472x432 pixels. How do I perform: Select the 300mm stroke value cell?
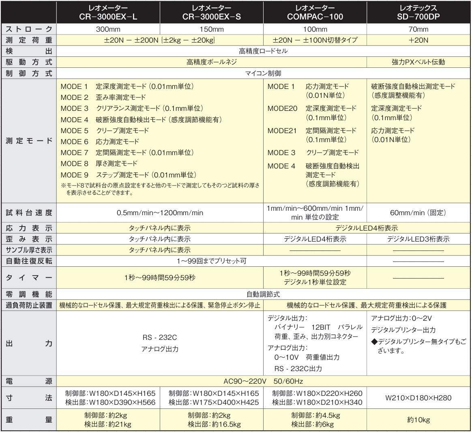point(108,29)
